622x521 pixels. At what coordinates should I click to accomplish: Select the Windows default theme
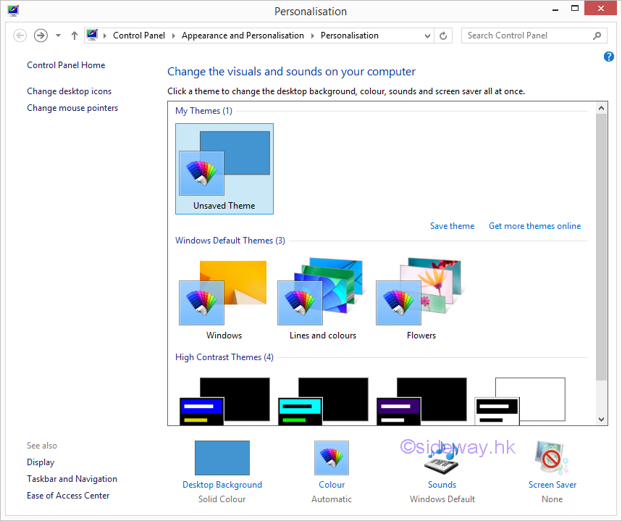coord(224,299)
